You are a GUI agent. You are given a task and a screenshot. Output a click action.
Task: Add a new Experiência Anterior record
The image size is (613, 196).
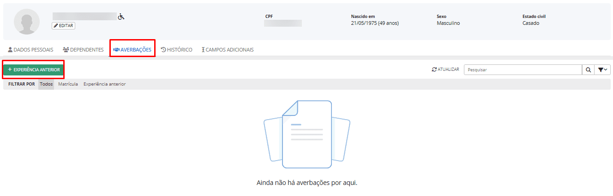[34, 69]
